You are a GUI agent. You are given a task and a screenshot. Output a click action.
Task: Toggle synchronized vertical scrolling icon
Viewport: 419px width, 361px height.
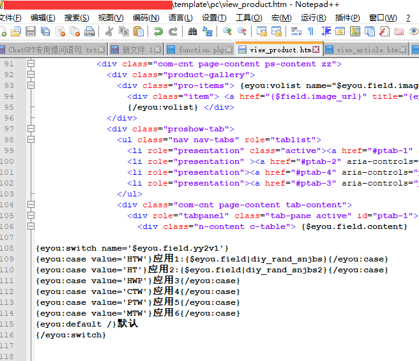[262, 31]
